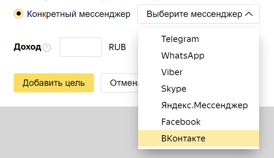Select the highlighted ВКонтакте option
274x158 pixels.
[183, 138]
